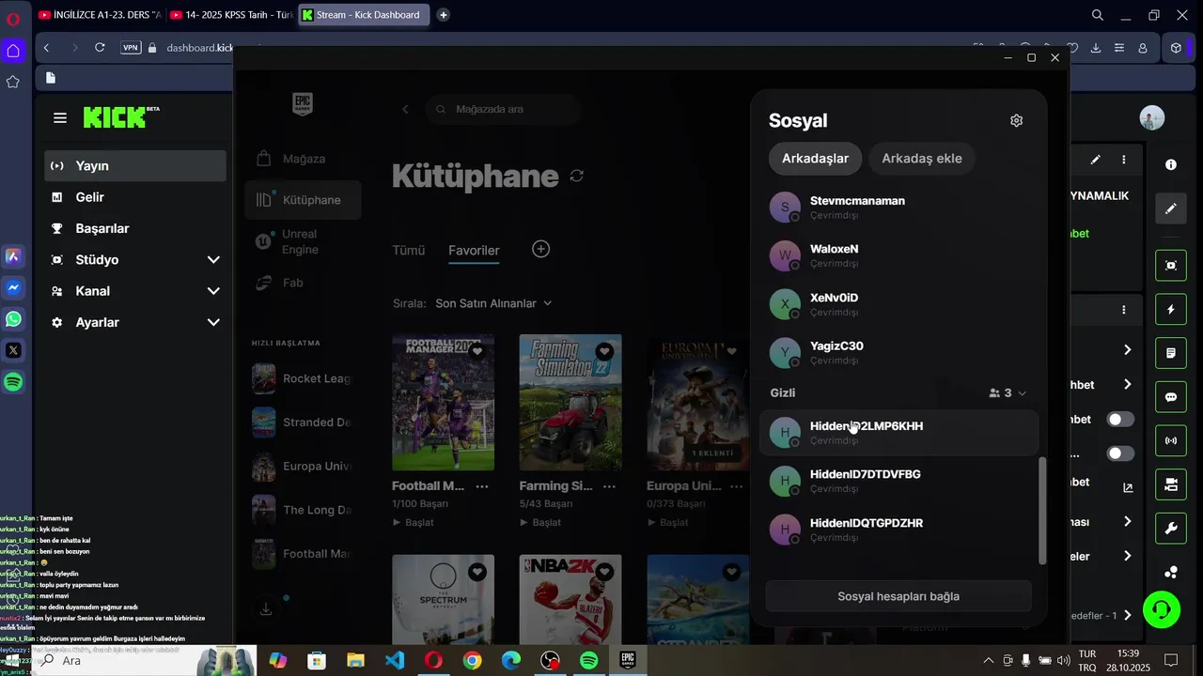The image size is (1203, 676).
Task: Open the Sırala sort dropdown
Action: coord(493,303)
